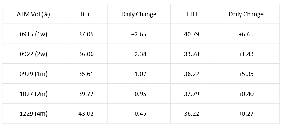The height and width of the screenshot is (125, 281).
Task: Select the ETH column header
Action: 192,14
